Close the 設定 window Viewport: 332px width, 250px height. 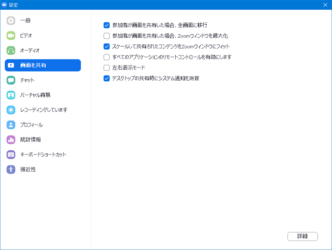[325, 5]
